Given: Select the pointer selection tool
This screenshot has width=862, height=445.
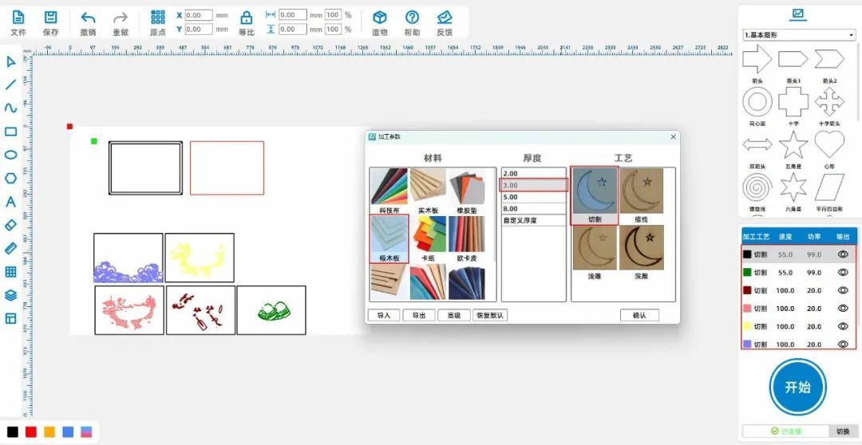Looking at the screenshot, I should (10, 61).
